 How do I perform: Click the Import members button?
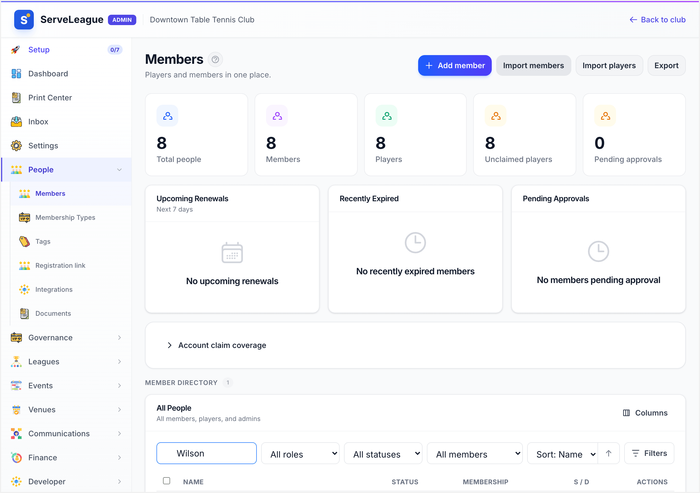533,66
